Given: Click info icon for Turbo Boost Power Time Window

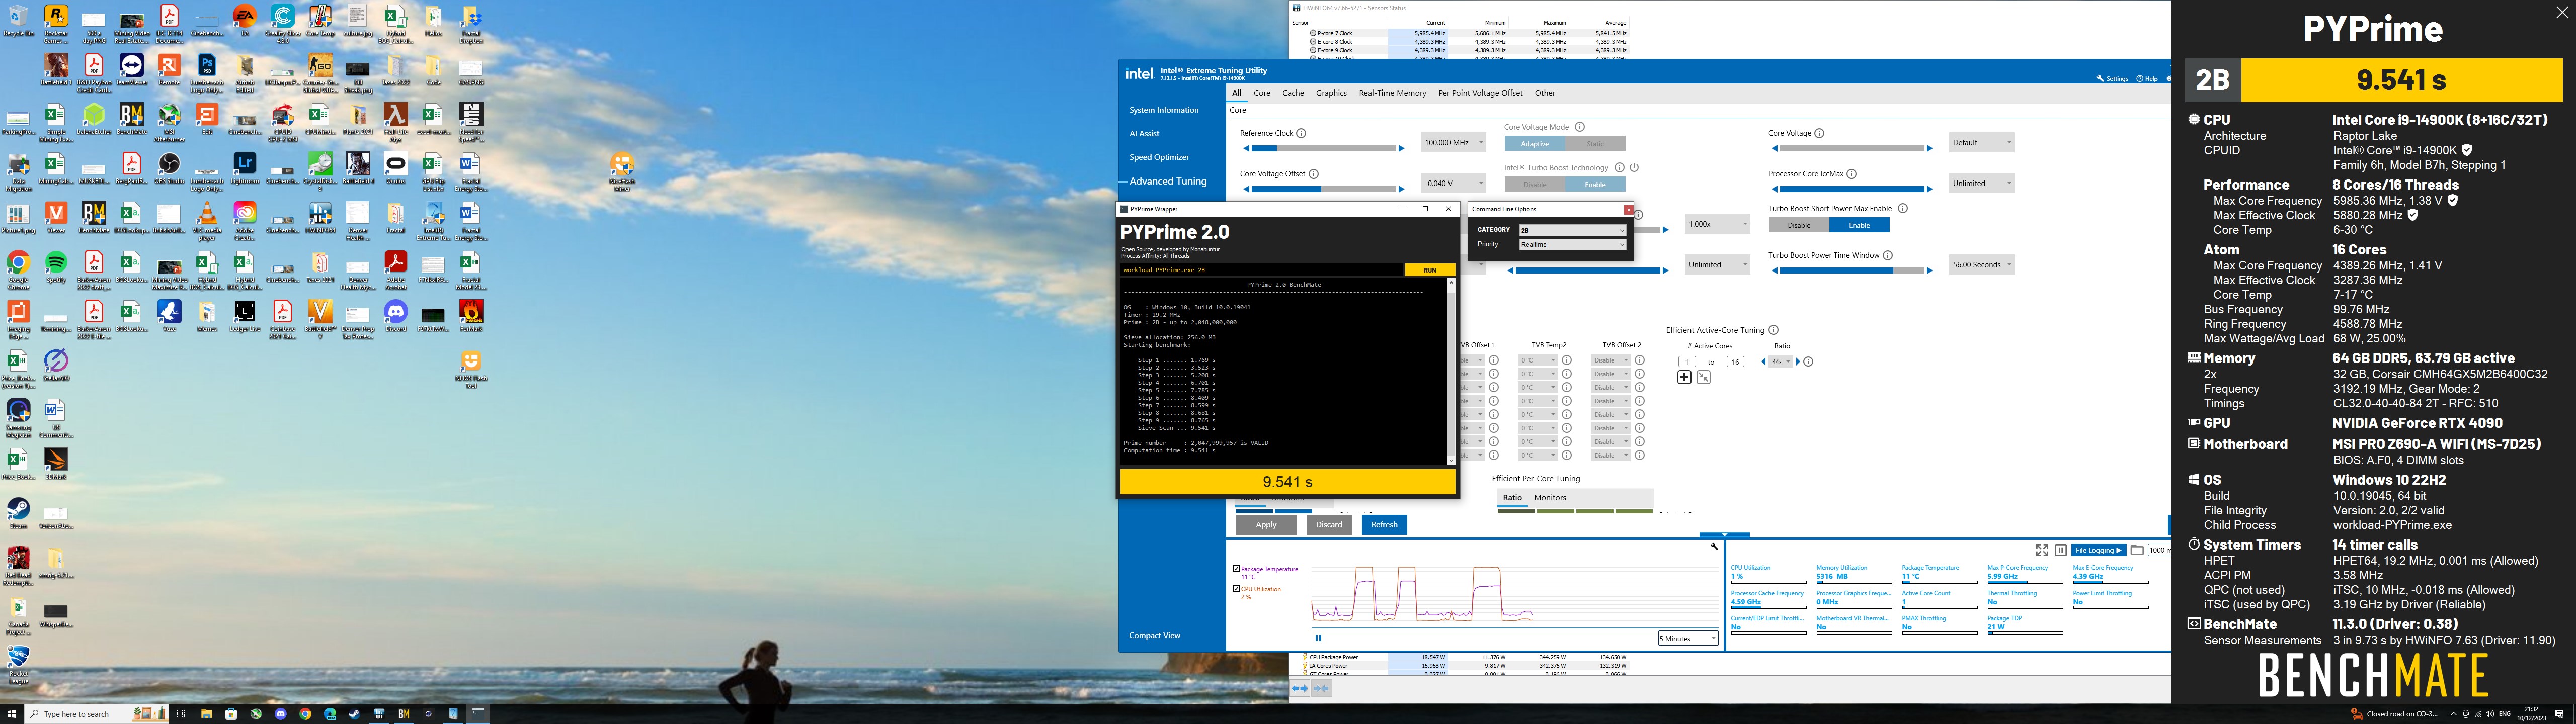Looking at the screenshot, I should [x=1888, y=255].
